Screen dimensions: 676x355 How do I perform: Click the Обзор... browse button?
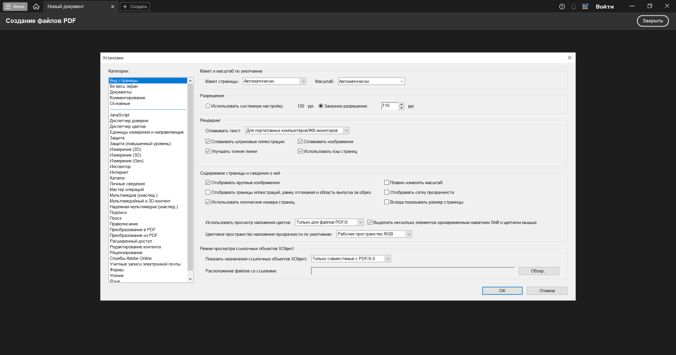click(x=539, y=271)
